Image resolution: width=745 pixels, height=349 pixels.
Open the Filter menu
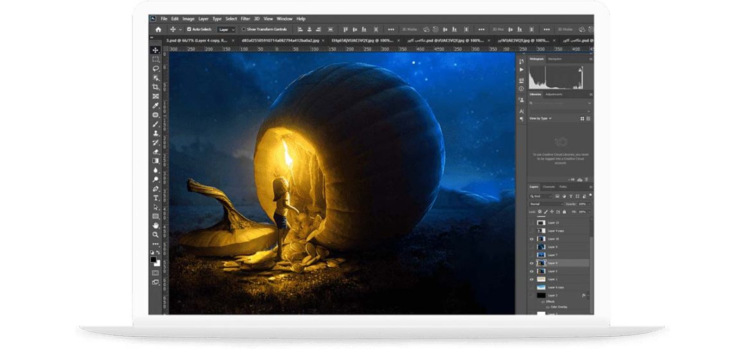245,19
